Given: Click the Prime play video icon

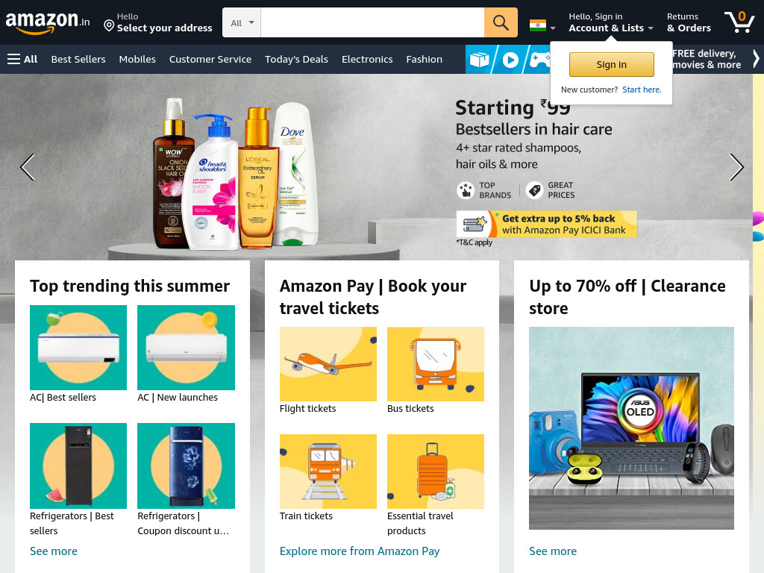Looking at the screenshot, I should [x=510, y=60].
